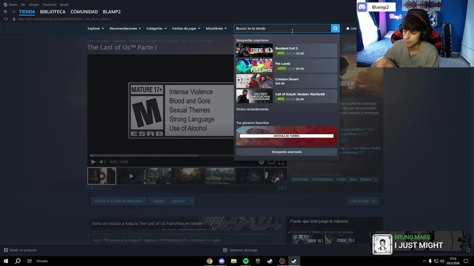Click the blue search magnifier button

tap(335, 28)
